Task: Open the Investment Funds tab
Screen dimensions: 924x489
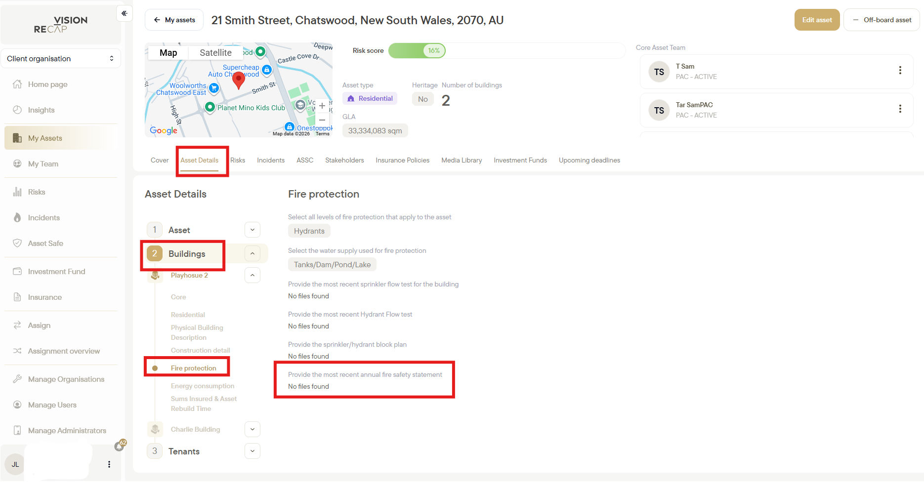Action: click(x=520, y=160)
